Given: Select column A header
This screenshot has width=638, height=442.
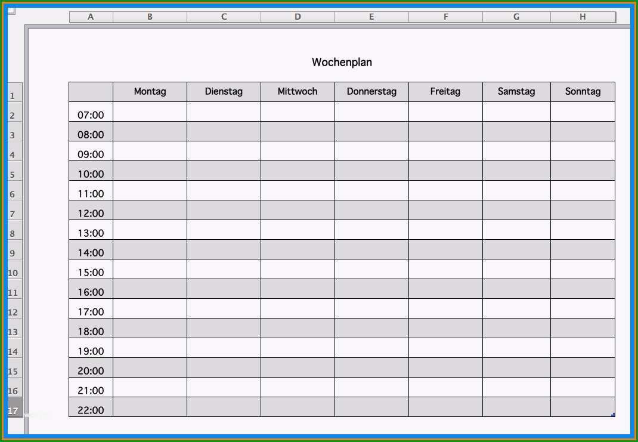Looking at the screenshot, I should tap(91, 17).
